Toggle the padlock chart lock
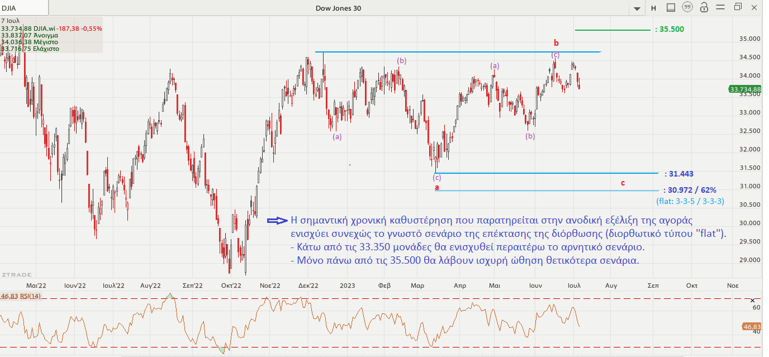Viewport: 769px width, 357px height. coord(704,7)
